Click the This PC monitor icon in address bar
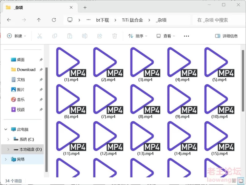Screen dimensions: 246x185 70,20
